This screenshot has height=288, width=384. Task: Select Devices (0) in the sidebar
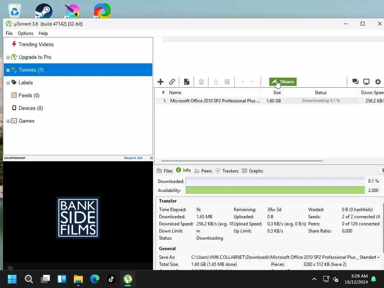[x=31, y=108]
